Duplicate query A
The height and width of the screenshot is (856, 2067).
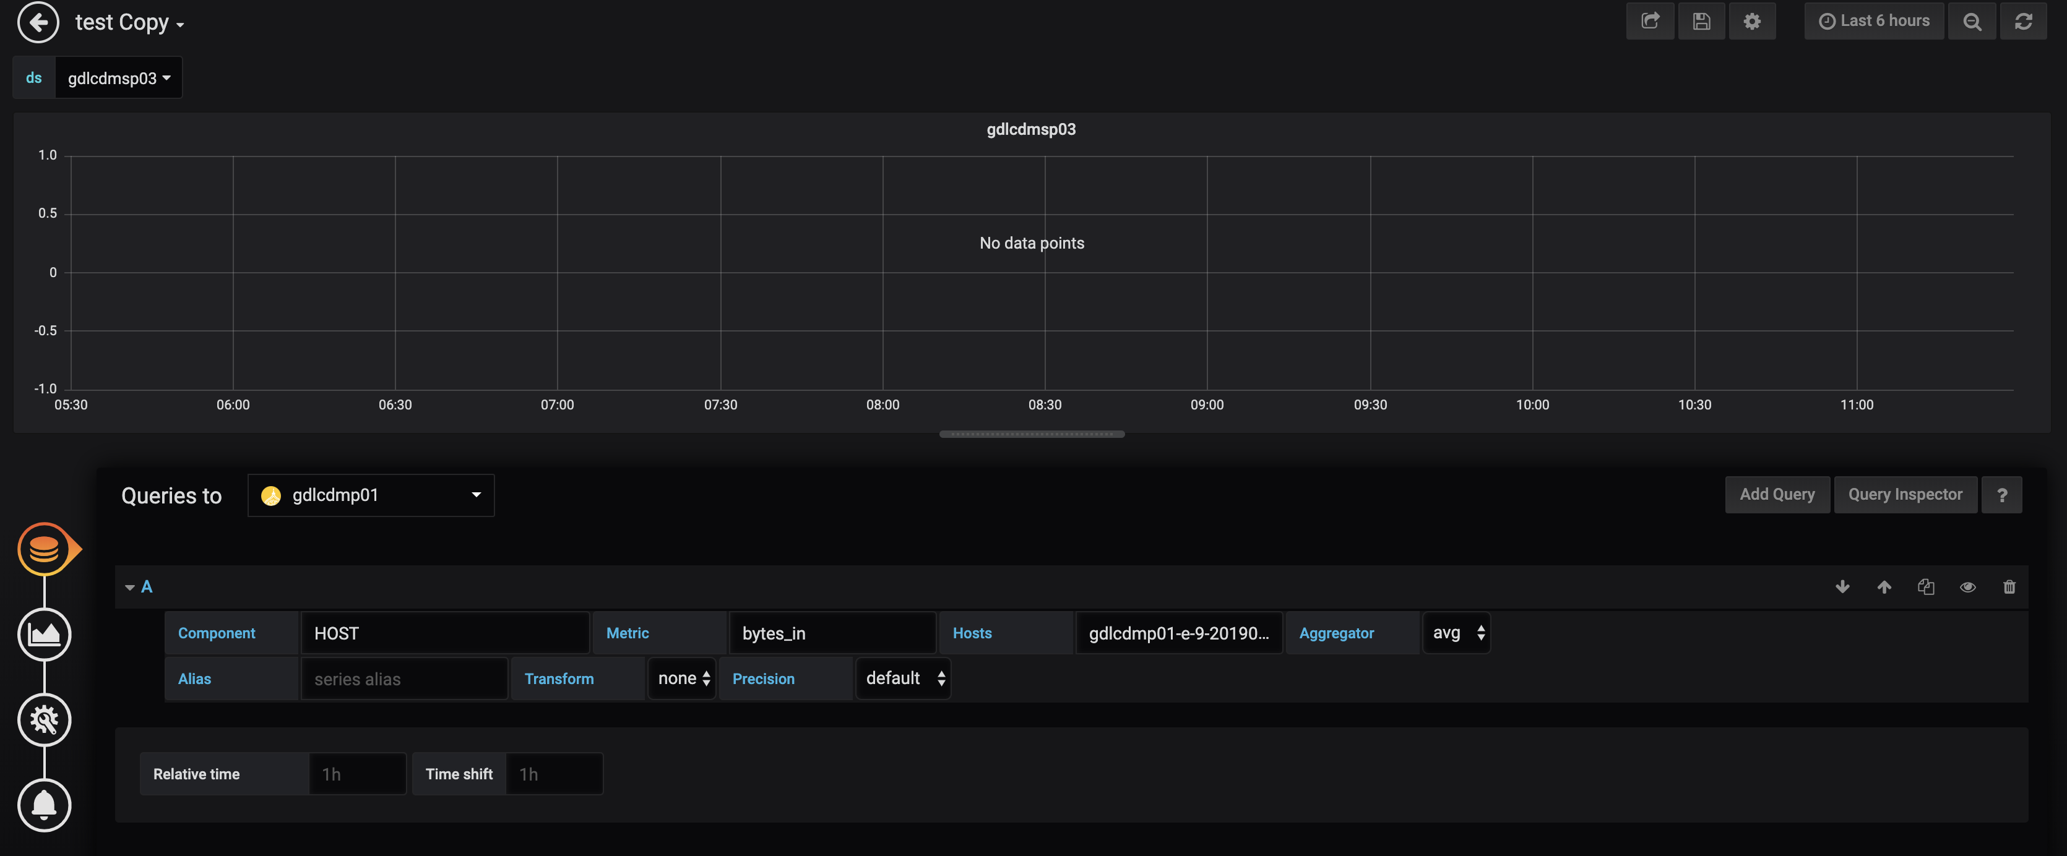[1926, 586]
